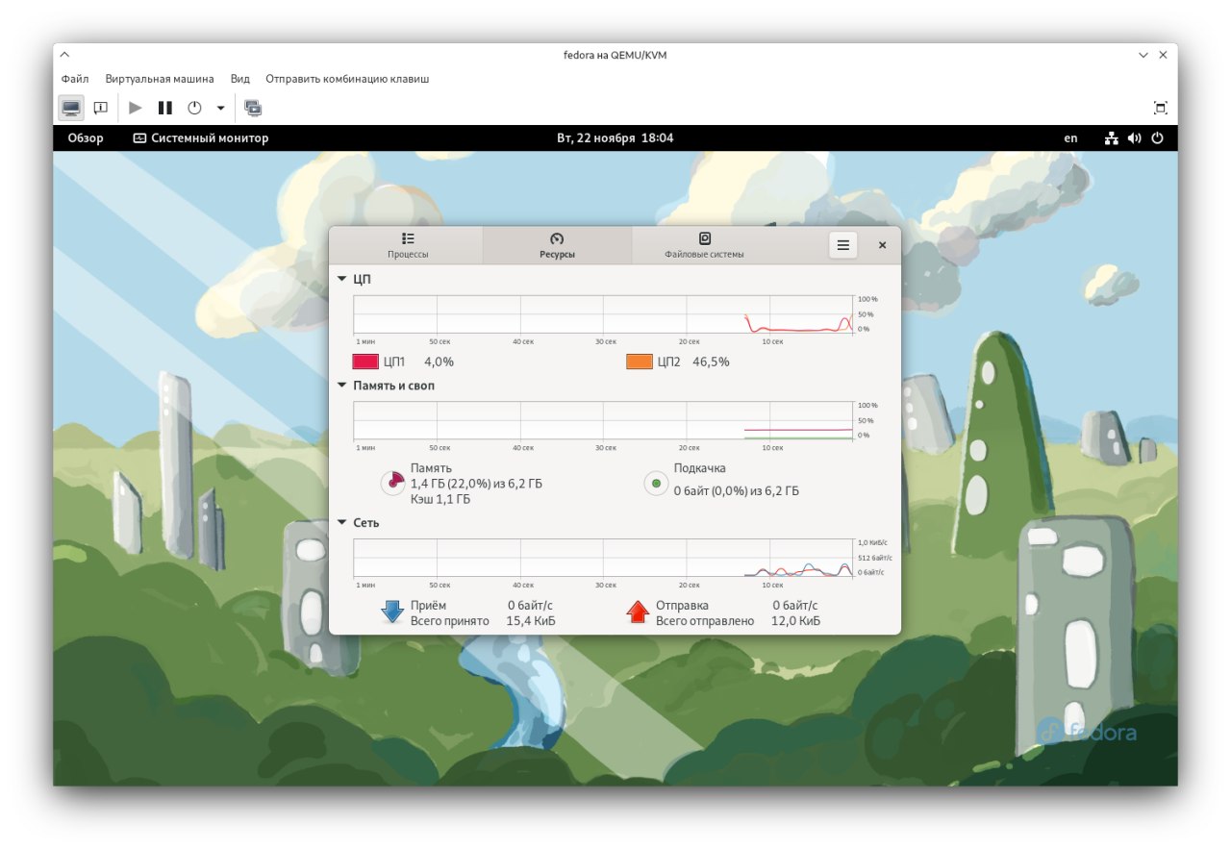Minimize the fedora на QEMU/KVM window

1143,55
